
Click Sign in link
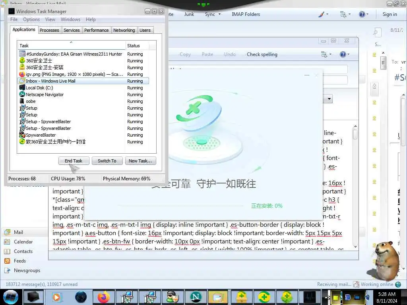pos(390,14)
